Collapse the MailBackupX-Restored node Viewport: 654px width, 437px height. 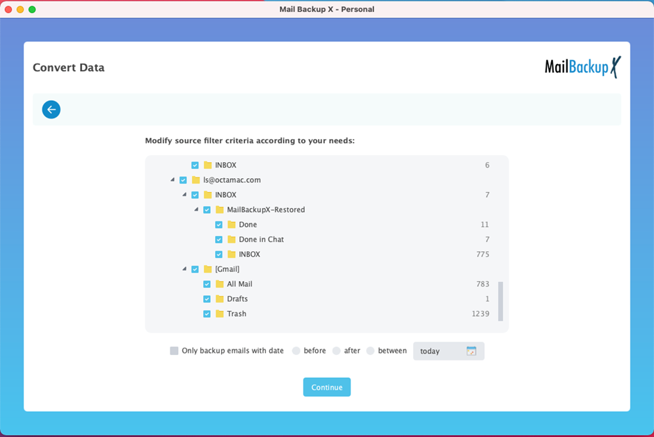click(x=196, y=209)
